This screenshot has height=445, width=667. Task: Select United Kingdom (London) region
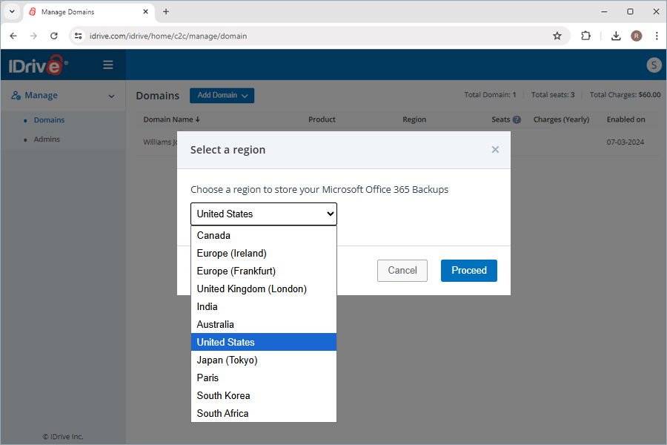[264, 289]
